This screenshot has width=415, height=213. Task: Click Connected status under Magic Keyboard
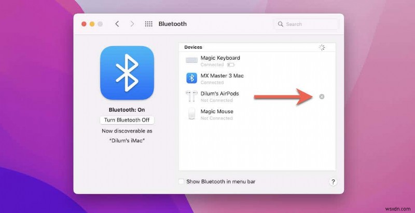pyautogui.click(x=212, y=64)
